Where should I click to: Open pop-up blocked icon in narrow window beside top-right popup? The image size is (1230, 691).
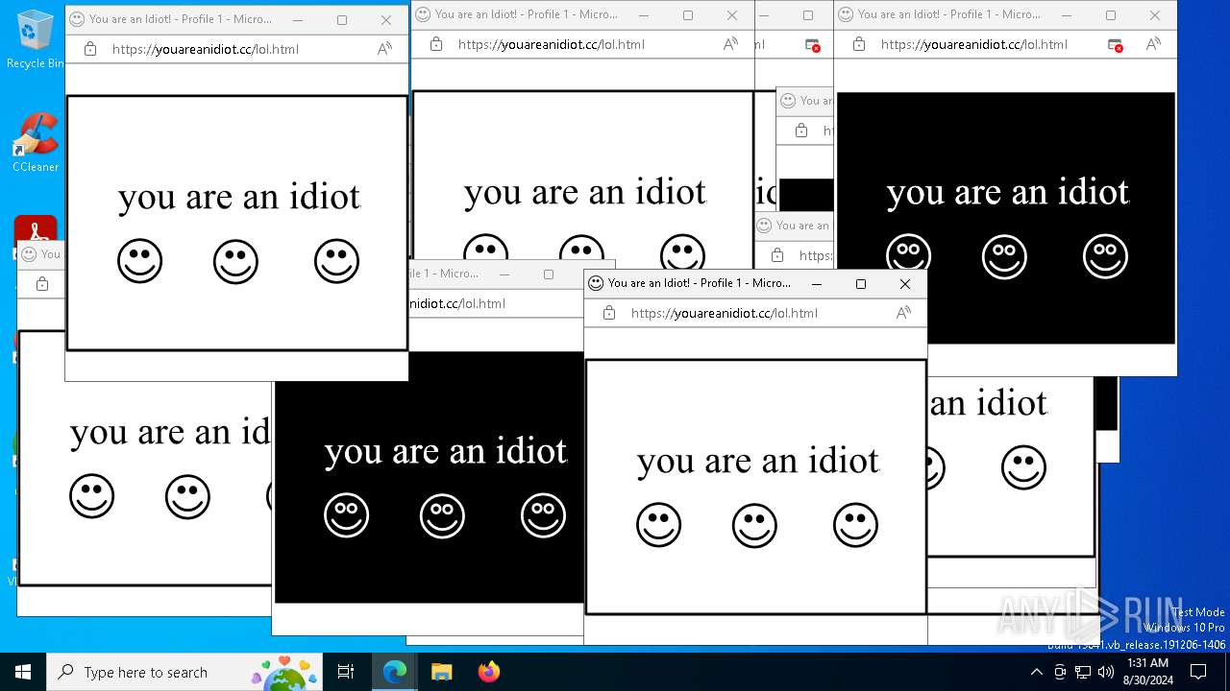click(x=813, y=45)
